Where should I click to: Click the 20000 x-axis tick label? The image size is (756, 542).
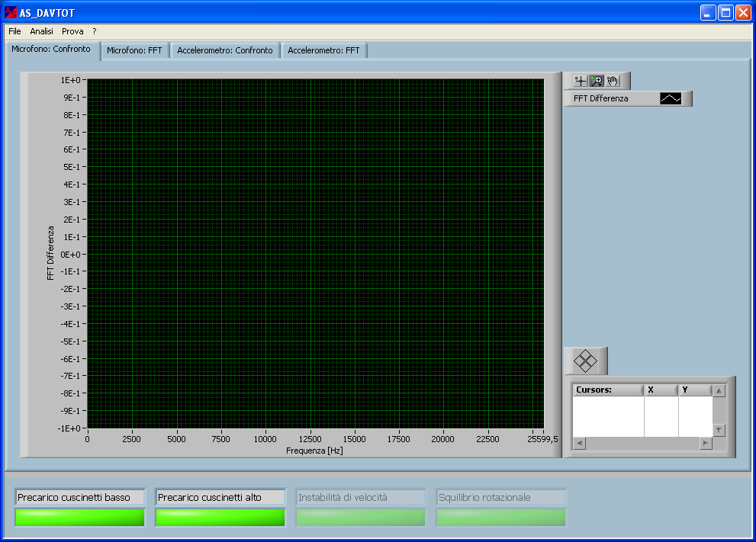(x=442, y=439)
